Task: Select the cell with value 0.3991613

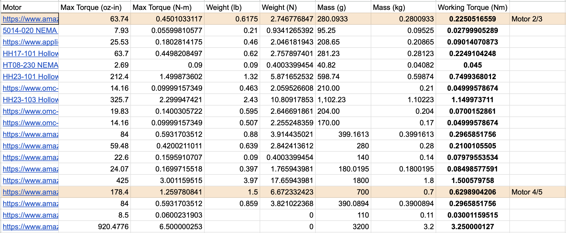Action: pos(403,134)
